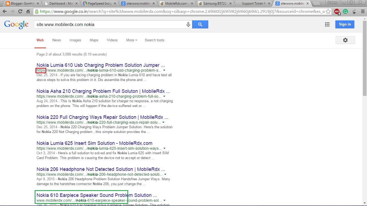Click the page vertical scrollbar thumb

coord(365,58)
